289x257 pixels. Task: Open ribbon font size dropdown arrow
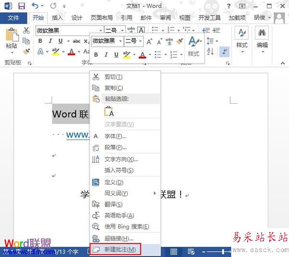[x=122, y=30]
